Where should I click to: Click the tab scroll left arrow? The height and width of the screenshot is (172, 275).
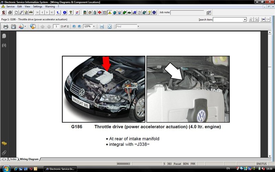pos(2,159)
